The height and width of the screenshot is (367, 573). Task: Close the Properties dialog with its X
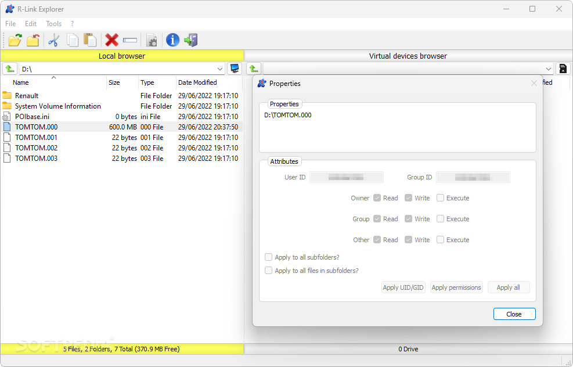[x=534, y=84]
